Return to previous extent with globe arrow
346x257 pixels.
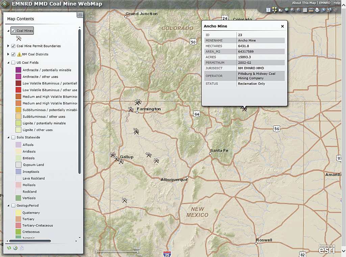(287, 10)
